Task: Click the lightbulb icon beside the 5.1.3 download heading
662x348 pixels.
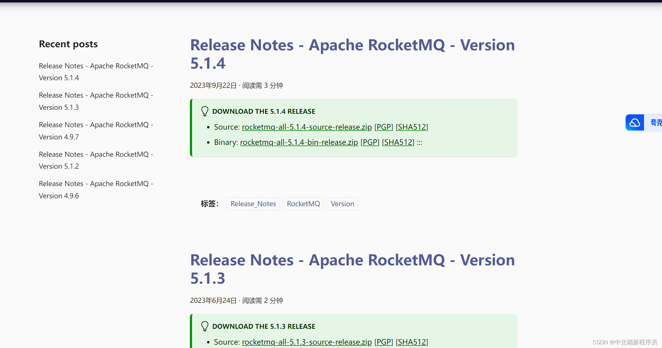Action: (x=205, y=326)
